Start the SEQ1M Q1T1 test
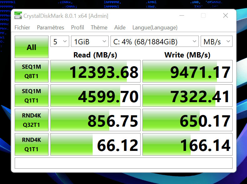Image resolution: width=247 pixels, height=184 pixels. (32, 96)
